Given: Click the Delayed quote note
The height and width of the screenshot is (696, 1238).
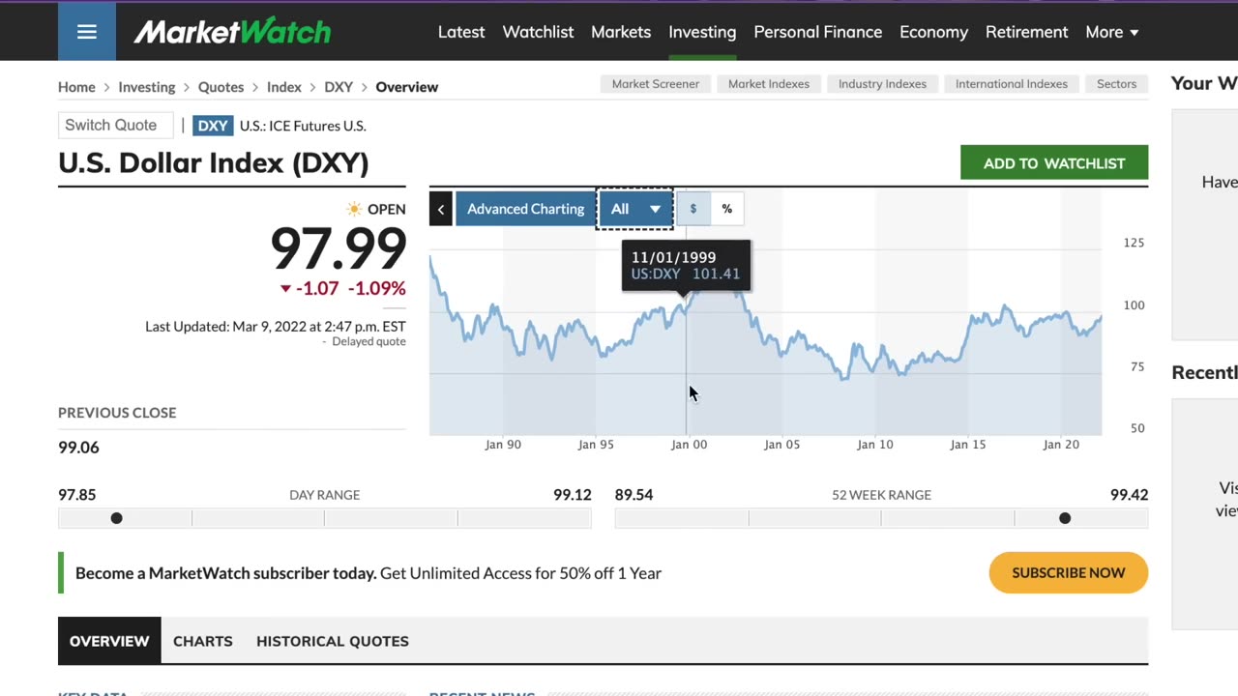Looking at the screenshot, I should click(368, 341).
